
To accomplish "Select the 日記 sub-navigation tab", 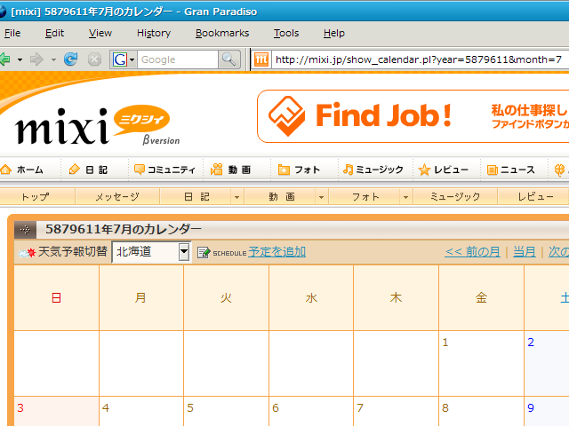I will tap(196, 196).
